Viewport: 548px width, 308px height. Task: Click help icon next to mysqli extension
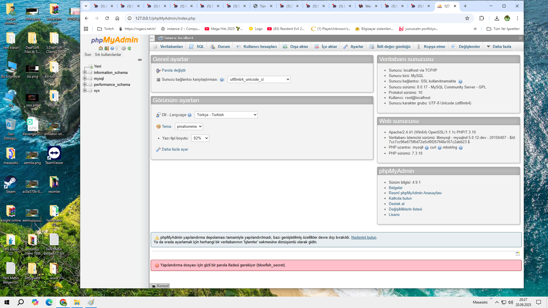click(427, 148)
